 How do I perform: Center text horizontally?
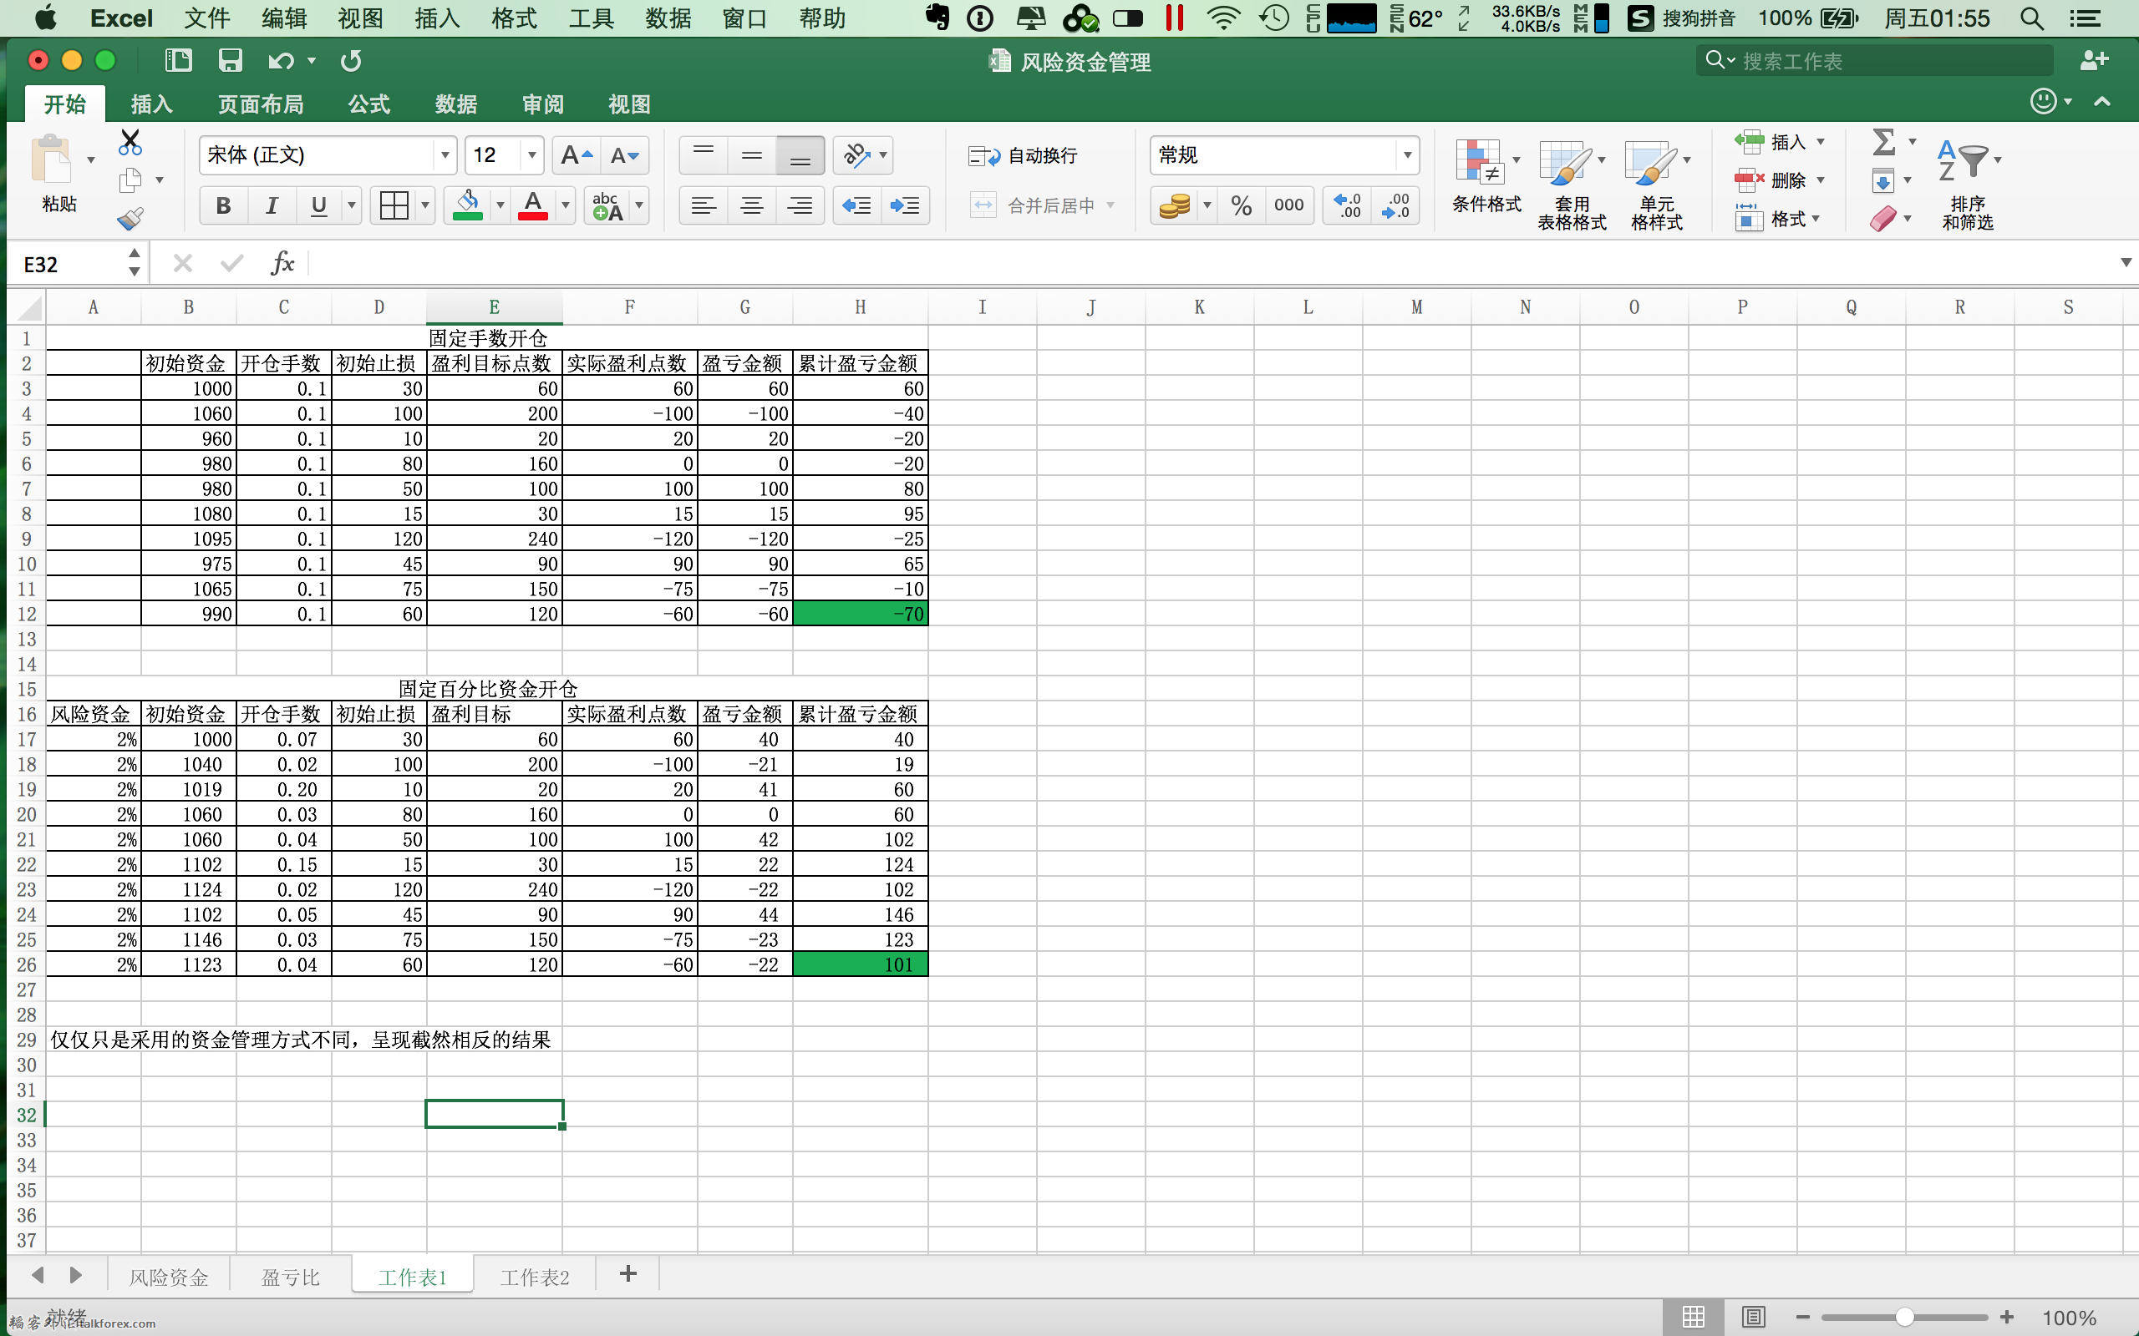pyautogui.click(x=752, y=206)
